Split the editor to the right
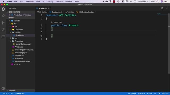The height and width of the screenshot is (95, 170). [162, 8]
